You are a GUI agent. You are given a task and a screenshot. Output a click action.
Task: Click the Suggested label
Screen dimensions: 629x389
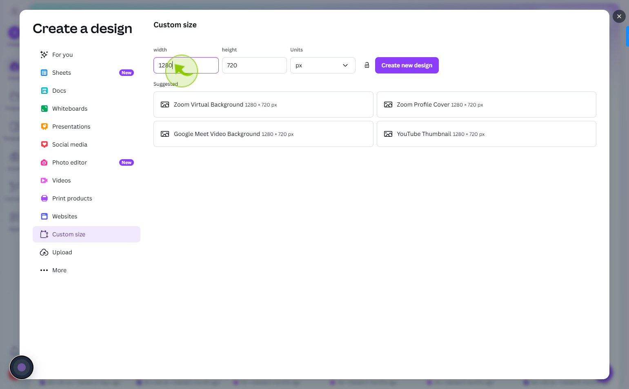point(166,84)
